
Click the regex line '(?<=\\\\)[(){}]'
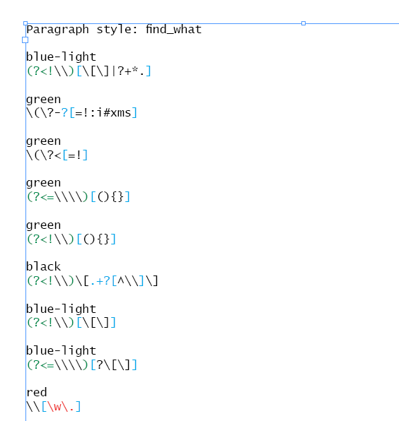79,197
